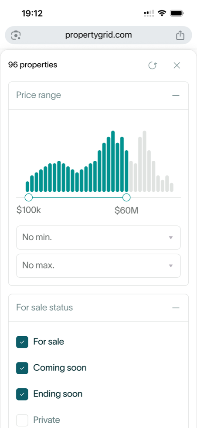Reset filters with the circular arrow icon
197x428 pixels.
(x=153, y=66)
